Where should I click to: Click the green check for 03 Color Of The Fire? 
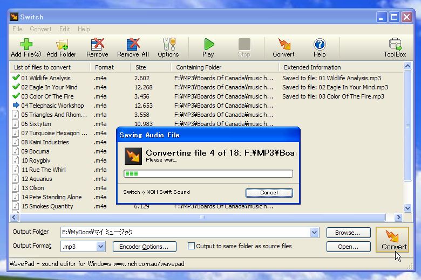[x=16, y=96]
